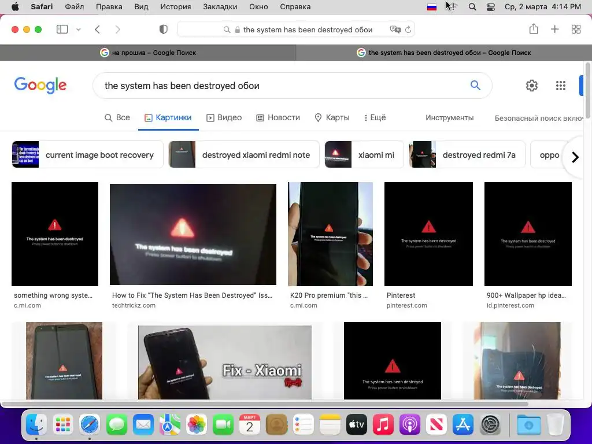Select the 'destroyed xiaomi redmi note' chip
This screenshot has width=592, height=444.
pos(244,154)
